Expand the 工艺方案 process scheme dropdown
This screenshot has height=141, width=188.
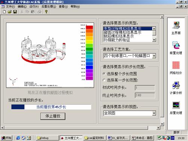tap(154, 56)
